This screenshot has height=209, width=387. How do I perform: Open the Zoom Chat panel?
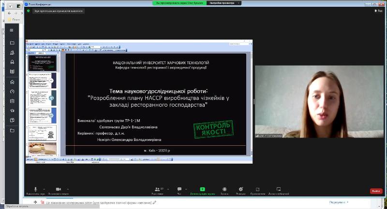tap(179, 189)
